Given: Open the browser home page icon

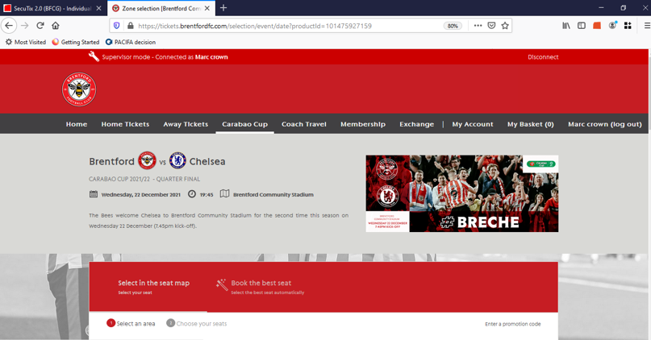Looking at the screenshot, I should point(56,26).
